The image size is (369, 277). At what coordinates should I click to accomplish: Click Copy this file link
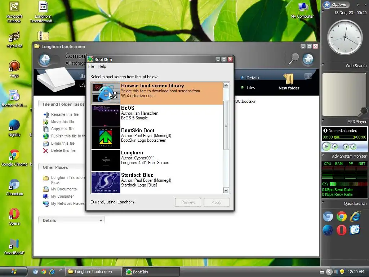pos(62,129)
